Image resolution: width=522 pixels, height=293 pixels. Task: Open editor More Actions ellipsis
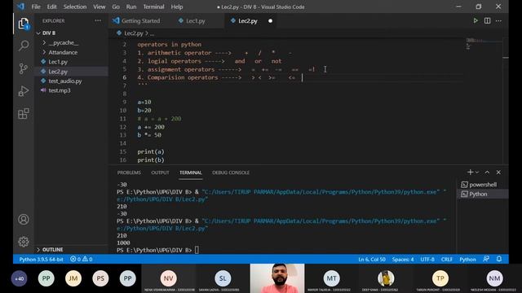(x=498, y=20)
